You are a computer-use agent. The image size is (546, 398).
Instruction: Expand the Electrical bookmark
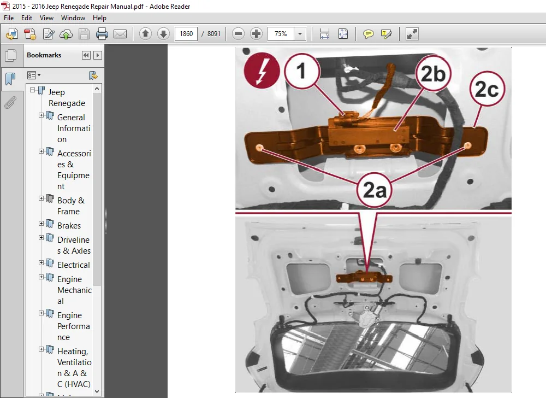41,263
